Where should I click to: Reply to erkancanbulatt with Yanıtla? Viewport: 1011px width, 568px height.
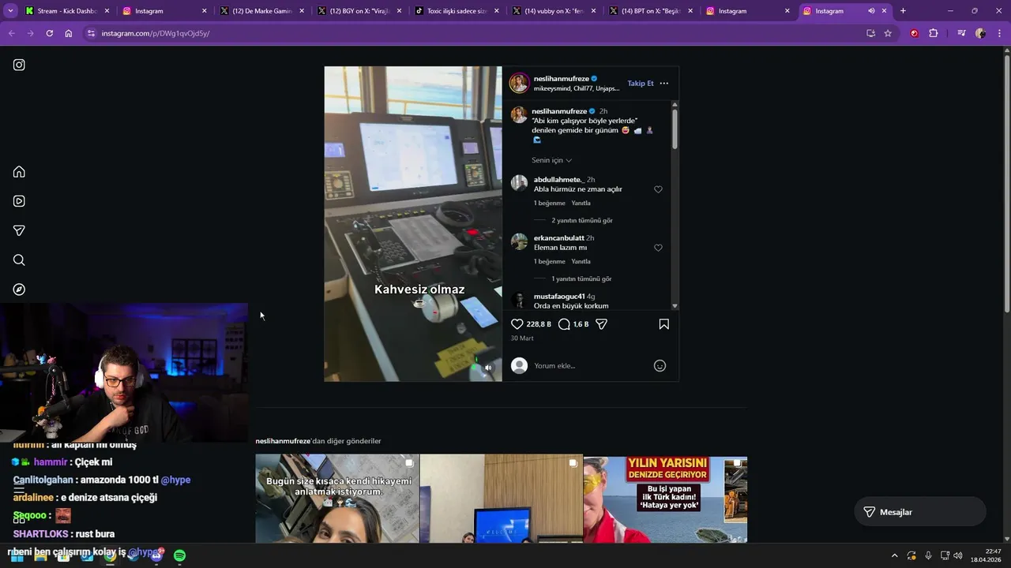[x=581, y=262]
